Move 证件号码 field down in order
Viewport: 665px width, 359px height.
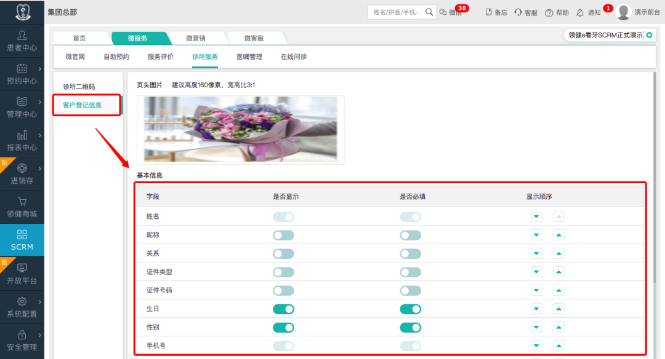(x=536, y=290)
